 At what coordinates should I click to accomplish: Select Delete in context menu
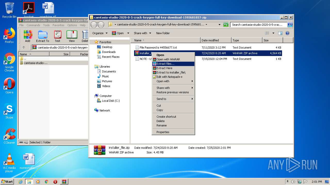(174, 121)
